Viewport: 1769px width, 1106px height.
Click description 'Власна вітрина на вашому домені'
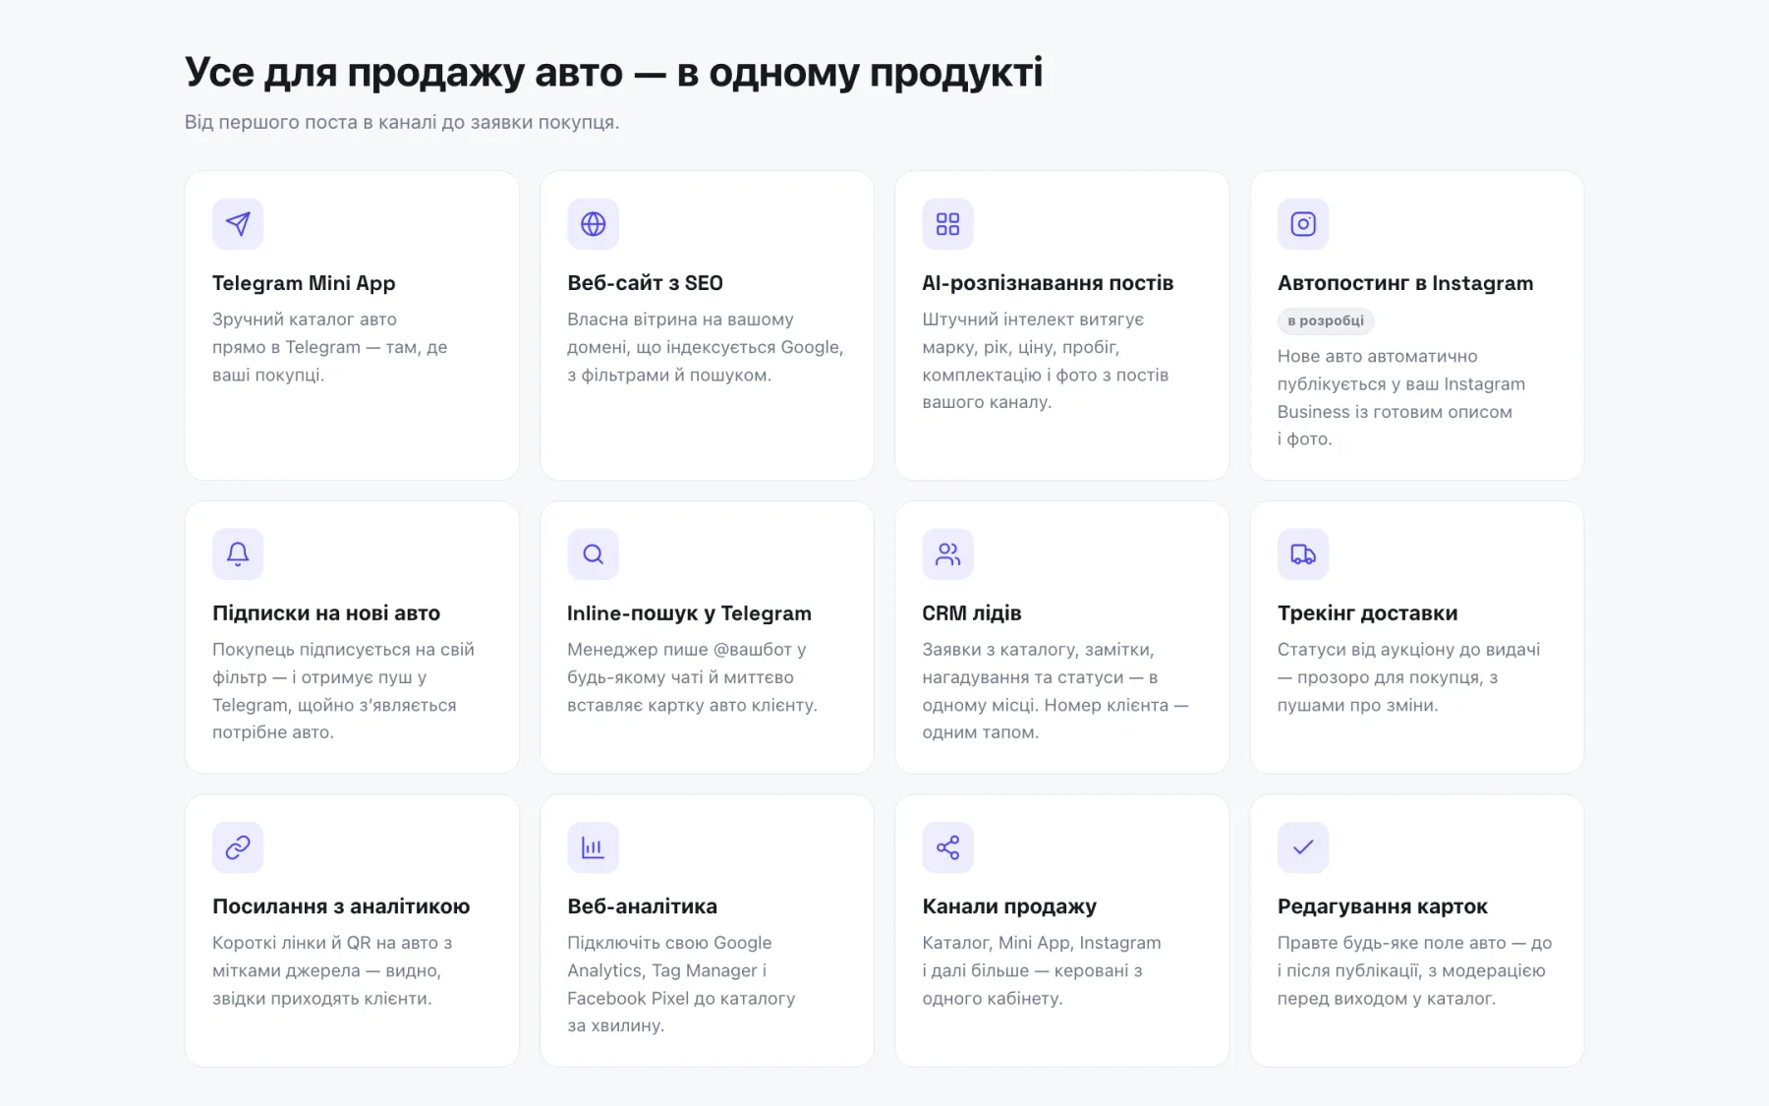pos(706,347)
